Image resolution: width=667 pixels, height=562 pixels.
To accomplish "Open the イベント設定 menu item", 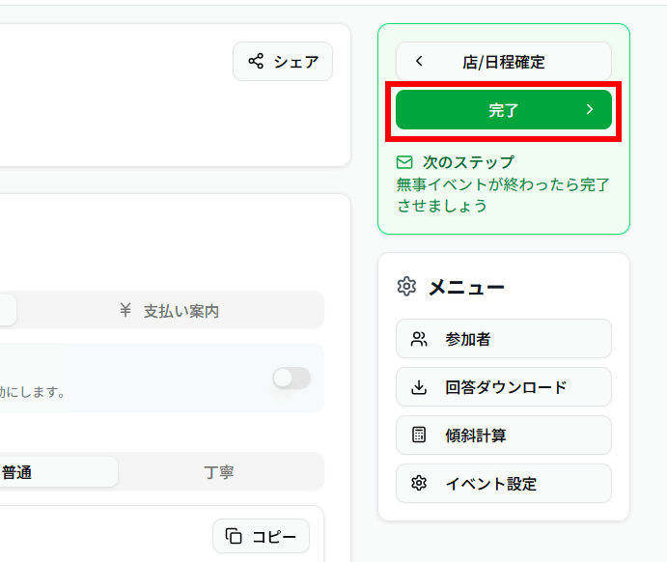I will (503, 484).
